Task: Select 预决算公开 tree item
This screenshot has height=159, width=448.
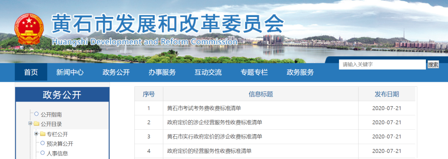Action: click(x=60, y=144)
